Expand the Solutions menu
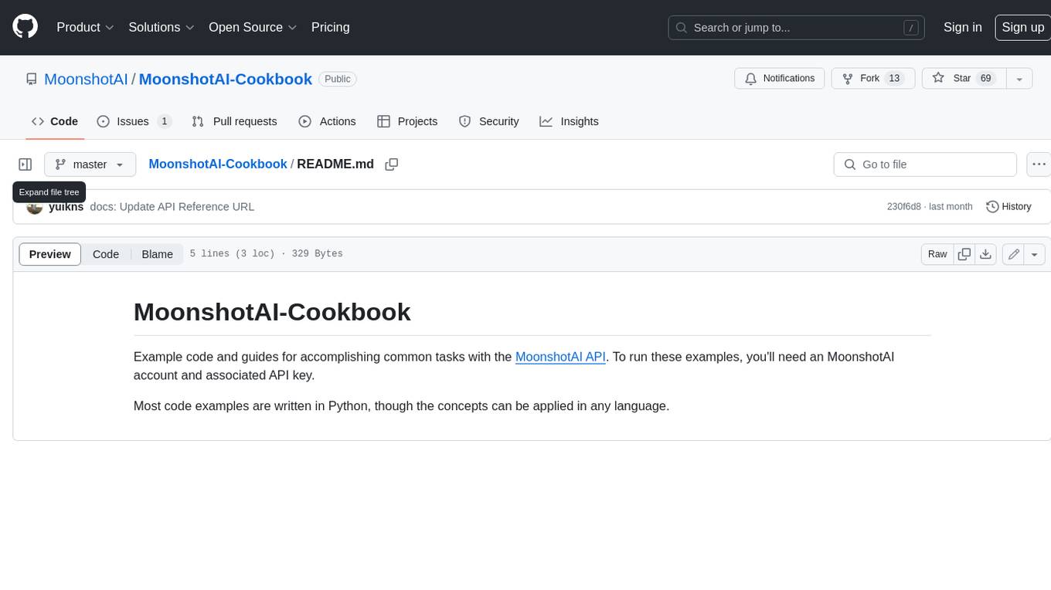 click(162, 27)
